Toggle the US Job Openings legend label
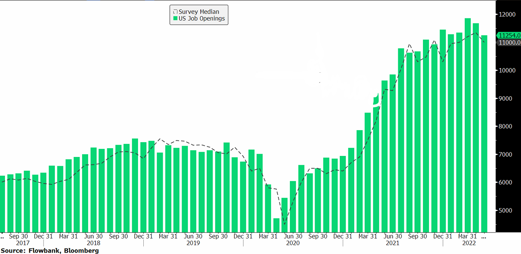 [x=201, y=19]
